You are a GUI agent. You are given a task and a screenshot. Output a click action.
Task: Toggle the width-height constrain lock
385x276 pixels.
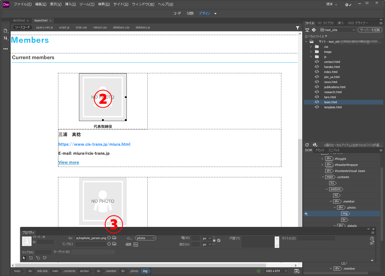(x=214, y=240)
